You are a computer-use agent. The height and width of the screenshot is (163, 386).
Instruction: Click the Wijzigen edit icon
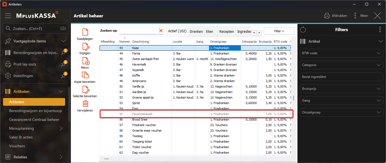(86, 47)
